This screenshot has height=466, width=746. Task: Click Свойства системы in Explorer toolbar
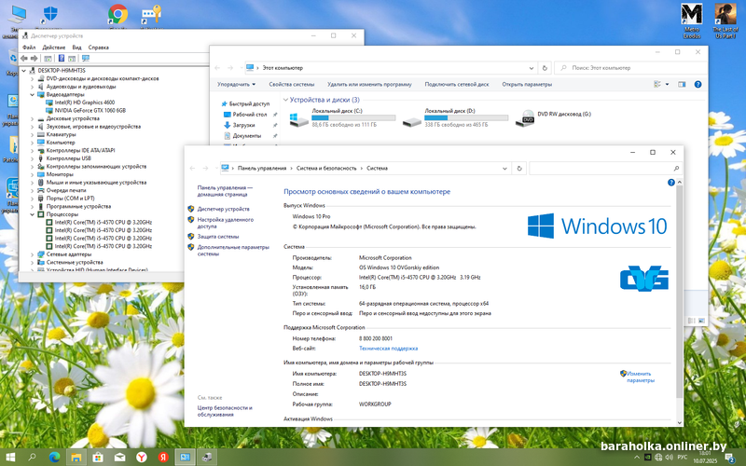pyautogui.click(x=292, y=84)
